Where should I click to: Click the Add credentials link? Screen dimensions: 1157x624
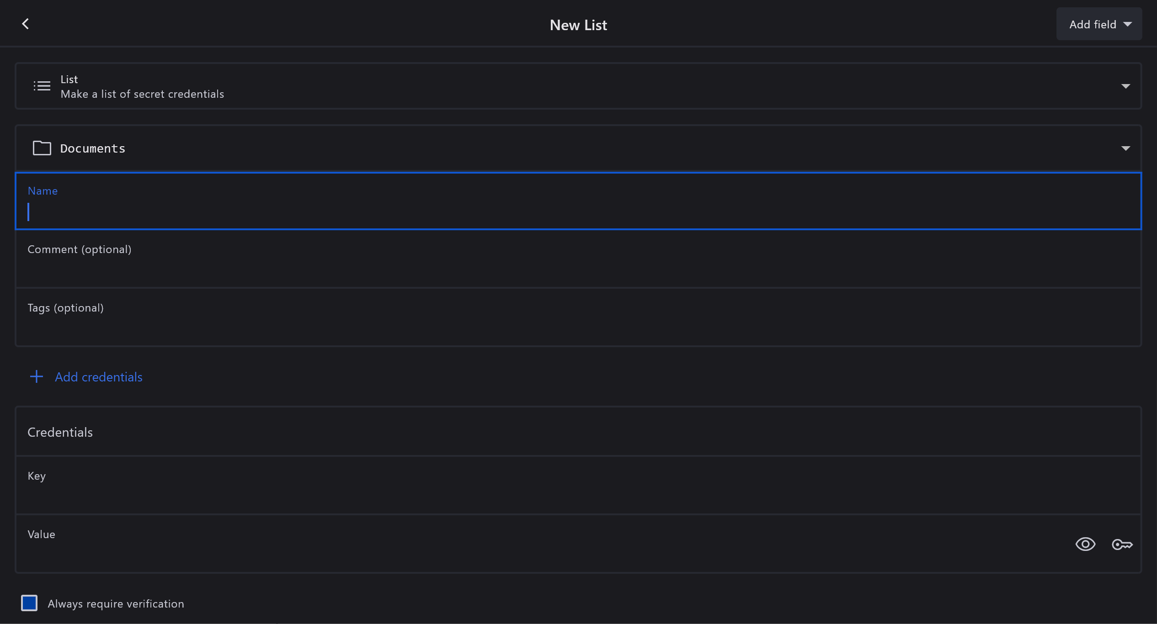pyautogui.click(x=98, y=377)
